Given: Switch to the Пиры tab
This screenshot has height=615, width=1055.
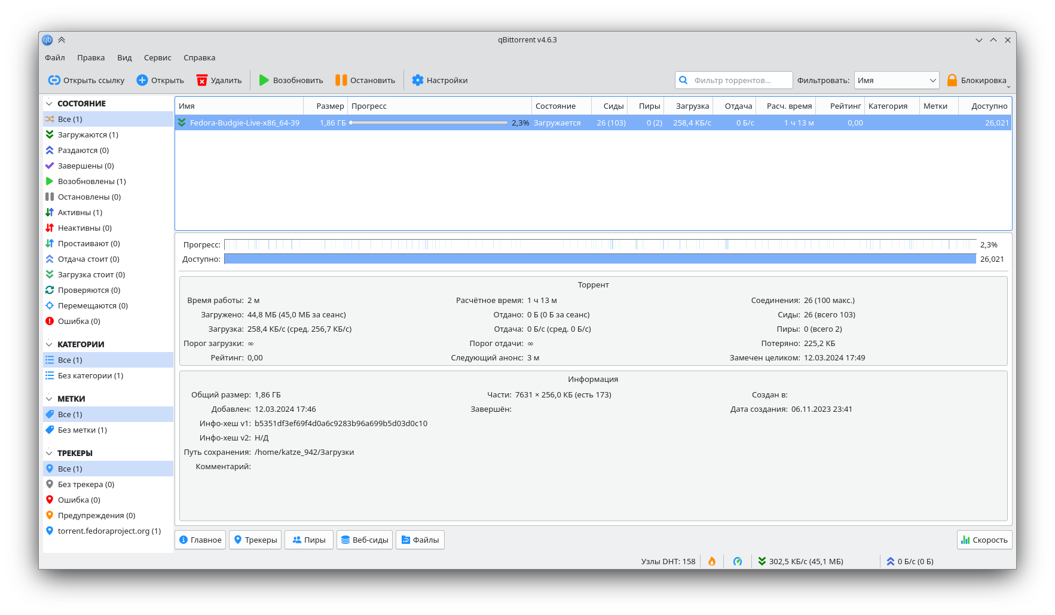Looking at the screenshot, I should point(308,539).
